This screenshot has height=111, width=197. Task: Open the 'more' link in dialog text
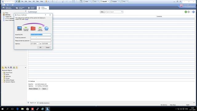tap(26, 19)
